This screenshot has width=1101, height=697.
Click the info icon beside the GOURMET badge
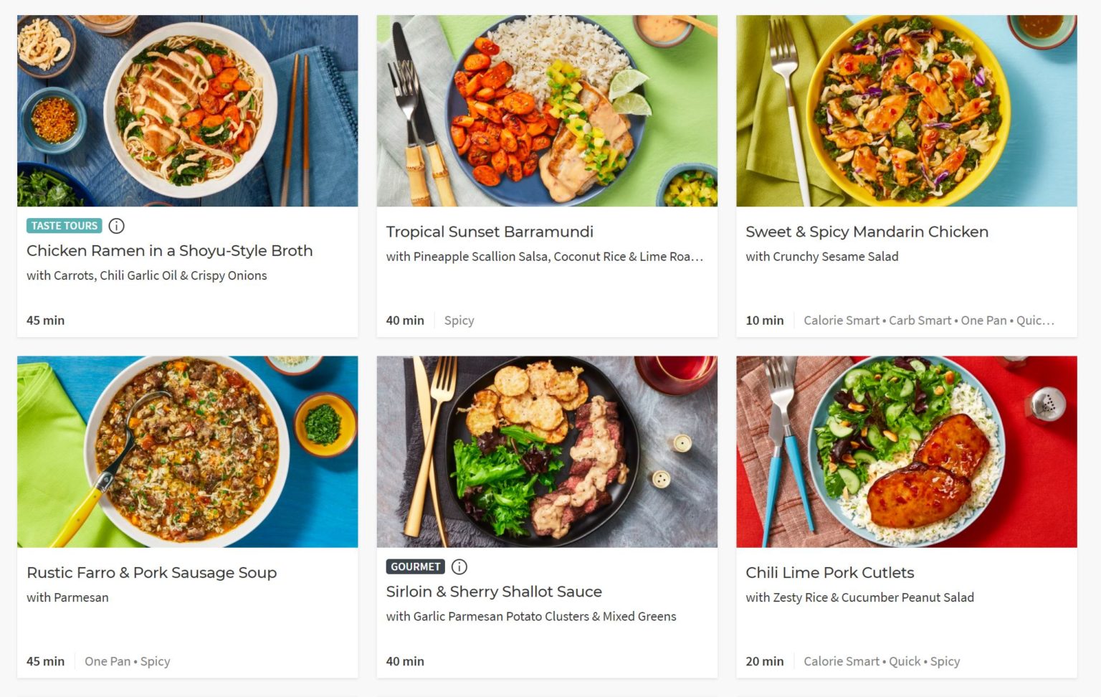click(x=458, y=566)
